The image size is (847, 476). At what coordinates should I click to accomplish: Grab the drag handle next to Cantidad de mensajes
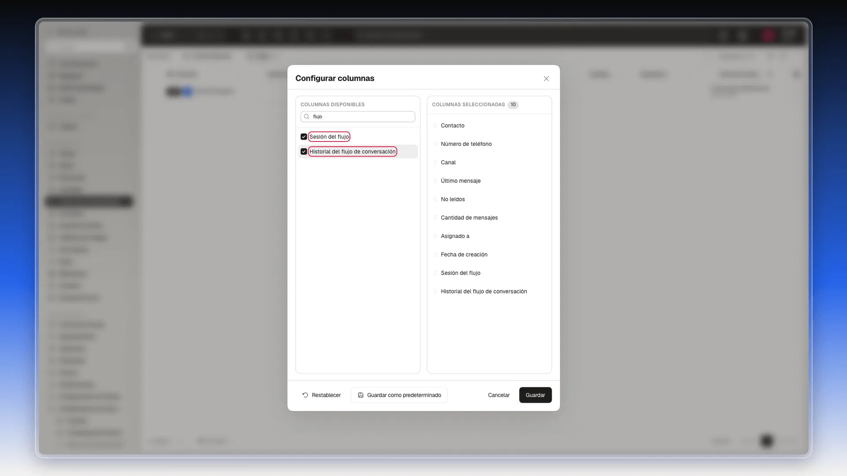[435, 218]
